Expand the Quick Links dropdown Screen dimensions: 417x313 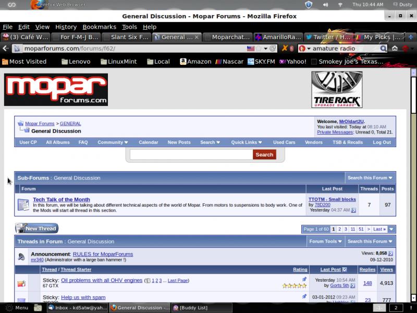pyautogui.click(x=247, y=142)
